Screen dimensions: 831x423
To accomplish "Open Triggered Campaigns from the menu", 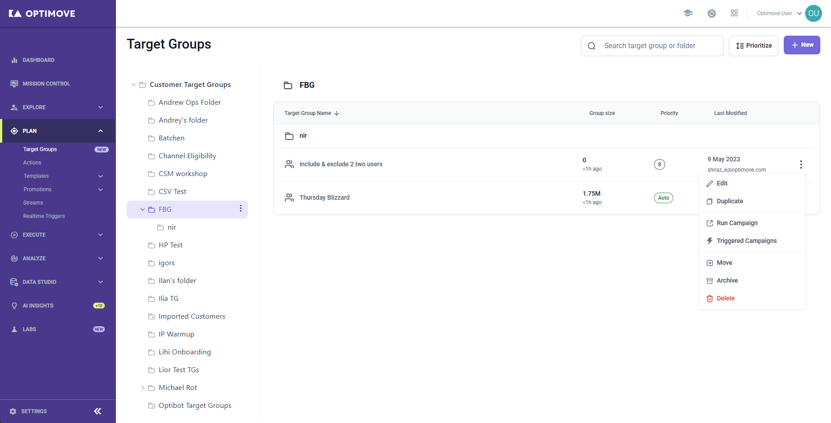I will click(x=752, y=241).
